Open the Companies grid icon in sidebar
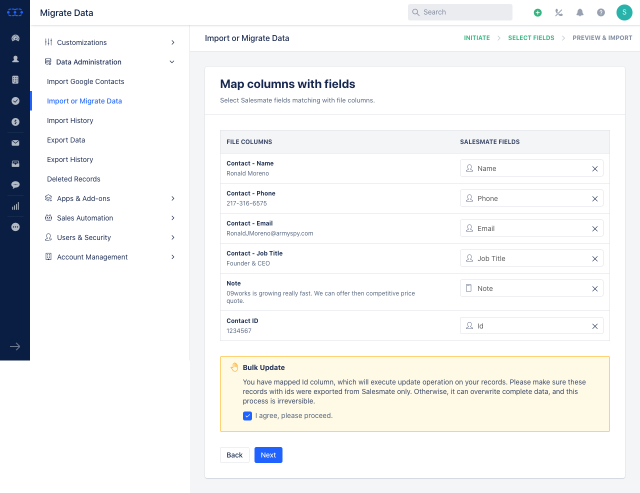This screenshot has height=493, width=640. point(15,80)
